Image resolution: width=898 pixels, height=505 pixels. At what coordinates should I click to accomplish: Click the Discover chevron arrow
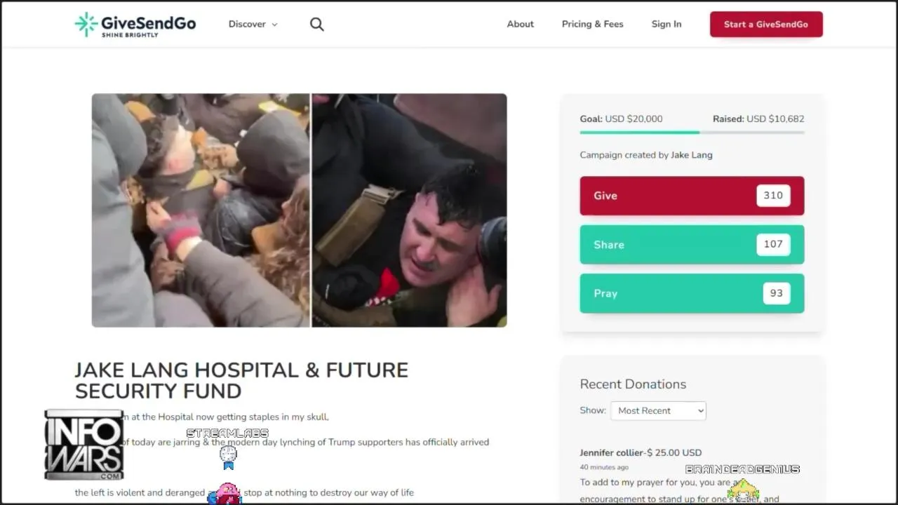(274, 25)
